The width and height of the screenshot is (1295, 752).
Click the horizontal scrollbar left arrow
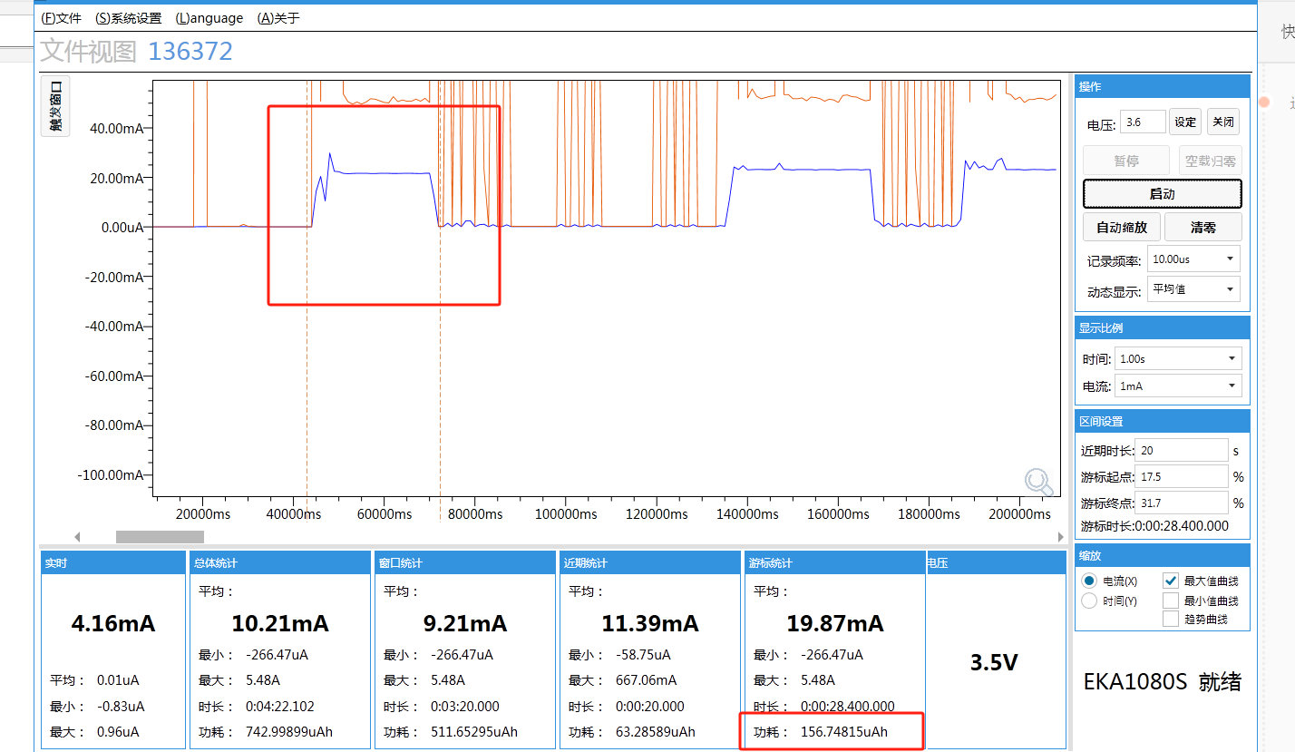point(77,537)
